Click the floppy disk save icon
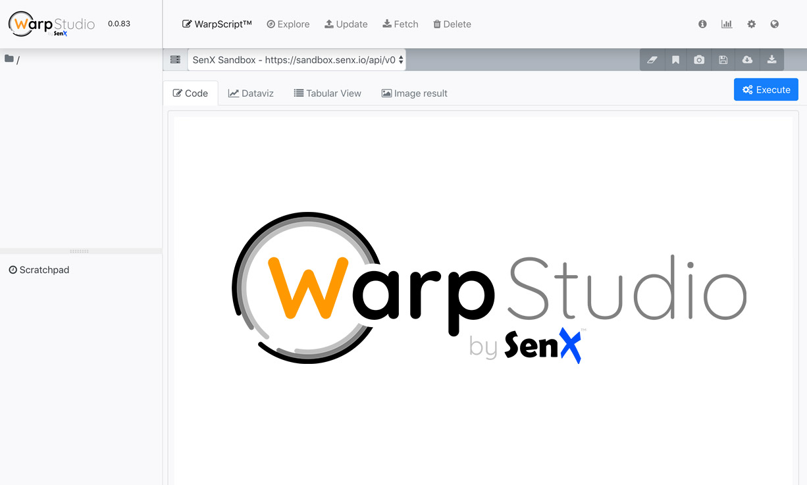The image size is (807, 485). (723, 60)
